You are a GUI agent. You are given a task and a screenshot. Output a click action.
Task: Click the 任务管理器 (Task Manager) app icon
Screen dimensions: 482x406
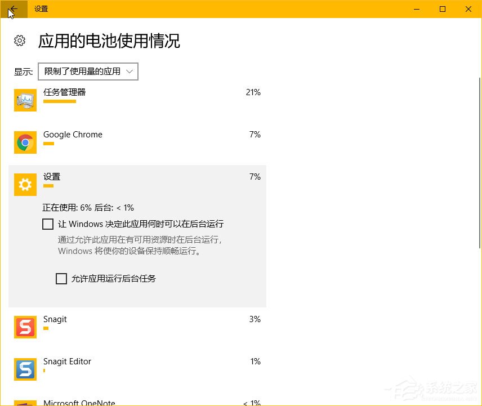[x=25, y=100]
